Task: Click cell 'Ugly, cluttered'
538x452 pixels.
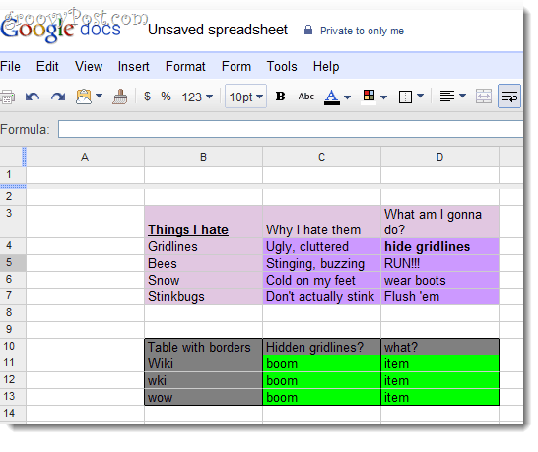Action: coord(321,246)
